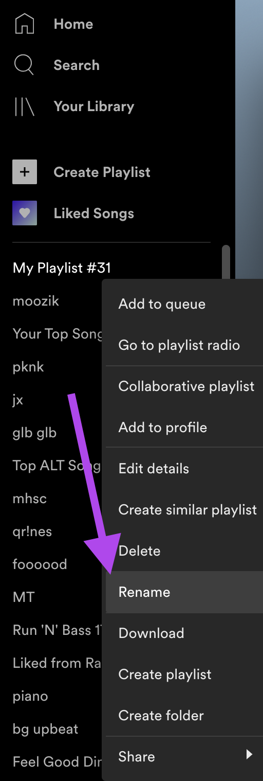
Task: Open the Liked Songs heart icon
Action: tap(25, 213)
